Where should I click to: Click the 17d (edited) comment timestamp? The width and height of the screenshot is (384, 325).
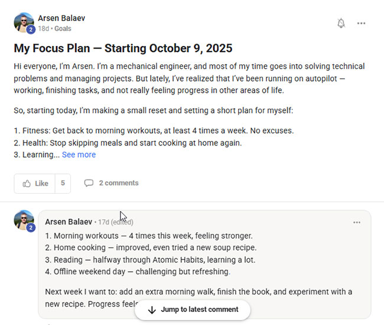tap(115, 222)
